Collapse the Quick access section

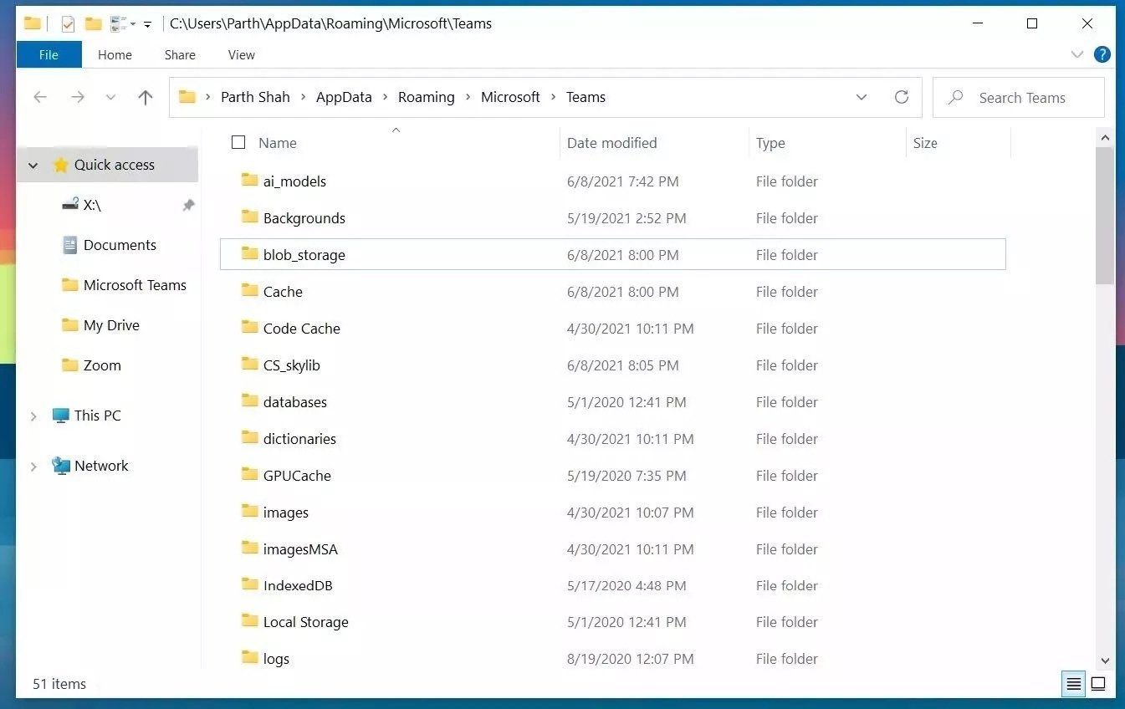(x=33, y=166)
